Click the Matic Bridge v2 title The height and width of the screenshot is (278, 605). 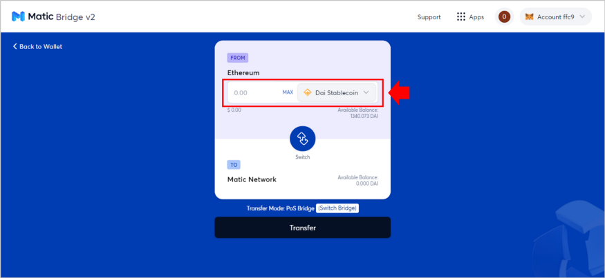tap(62, 17)
